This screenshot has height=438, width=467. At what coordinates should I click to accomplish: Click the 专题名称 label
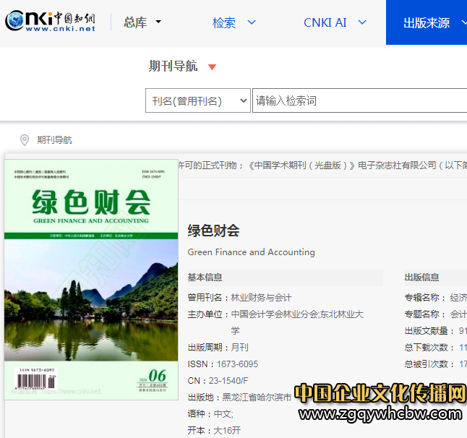(x=424, y=314)
